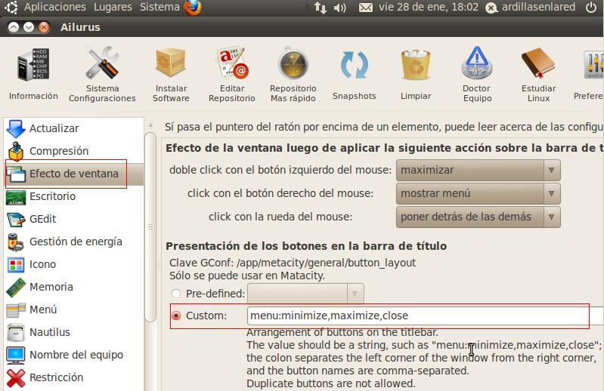Click the Clave GConf button_layout text
Image resolution: width=604 pixels, height=391 pixels.
pos(293,263)
